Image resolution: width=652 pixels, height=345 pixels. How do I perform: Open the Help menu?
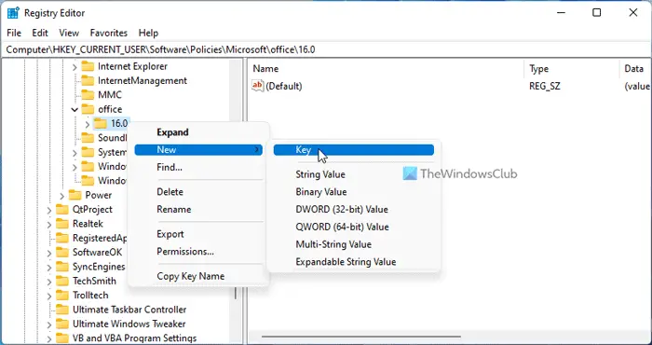point(148,33)
